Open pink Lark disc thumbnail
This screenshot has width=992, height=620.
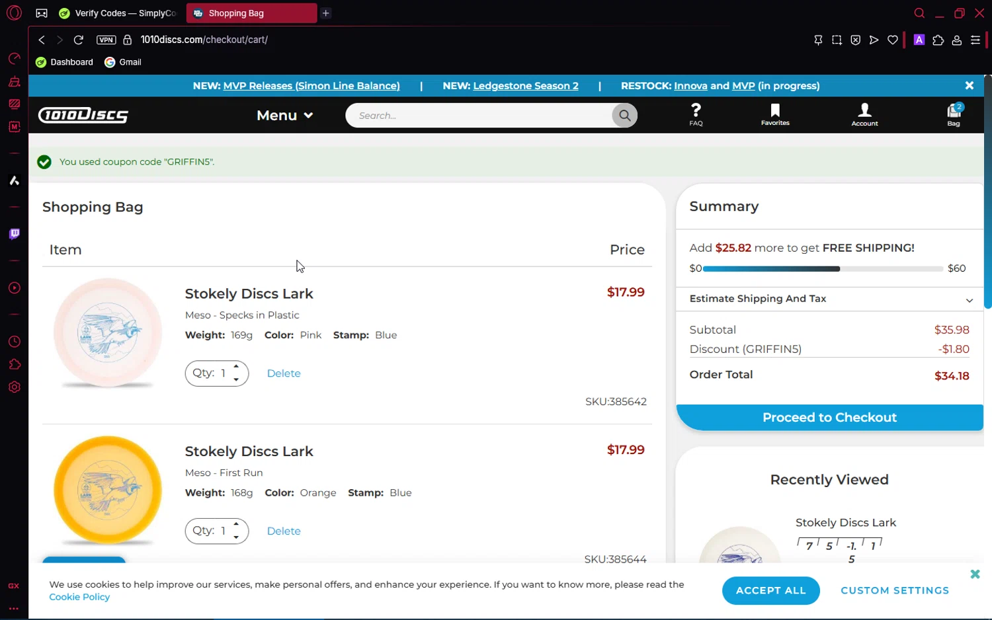pos(108,333)
